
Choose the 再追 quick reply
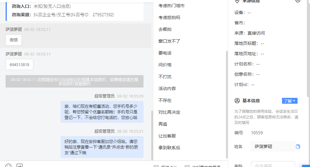coord(163,124)
